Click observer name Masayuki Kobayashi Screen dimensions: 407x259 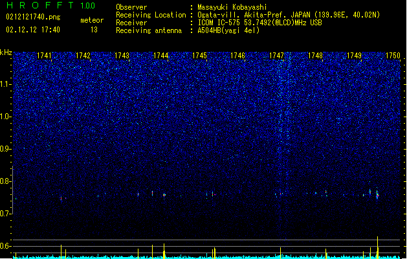pos(232,7)
